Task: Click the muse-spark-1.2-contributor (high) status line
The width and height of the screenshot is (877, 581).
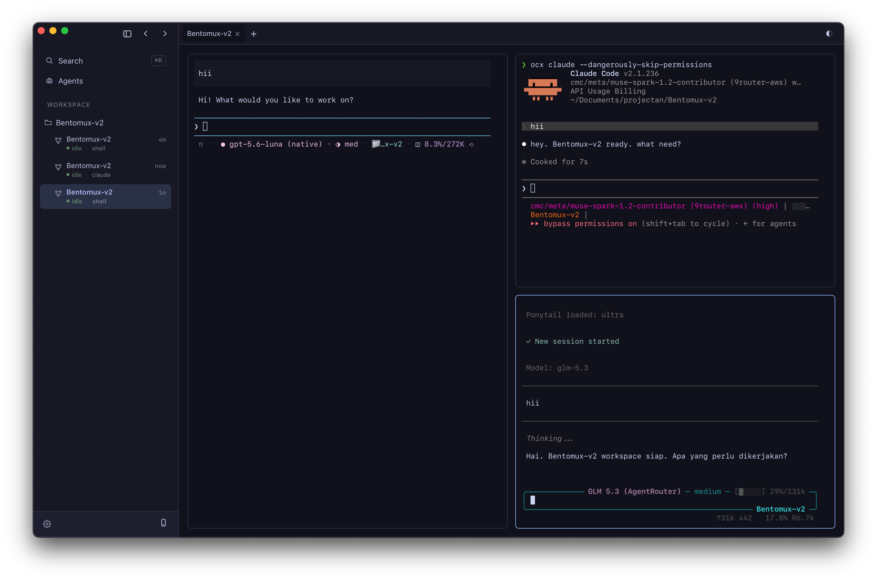Action: coord(654,206)
